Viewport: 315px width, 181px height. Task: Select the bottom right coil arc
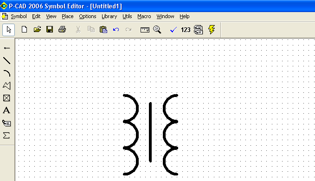click(x=164, y=162)
